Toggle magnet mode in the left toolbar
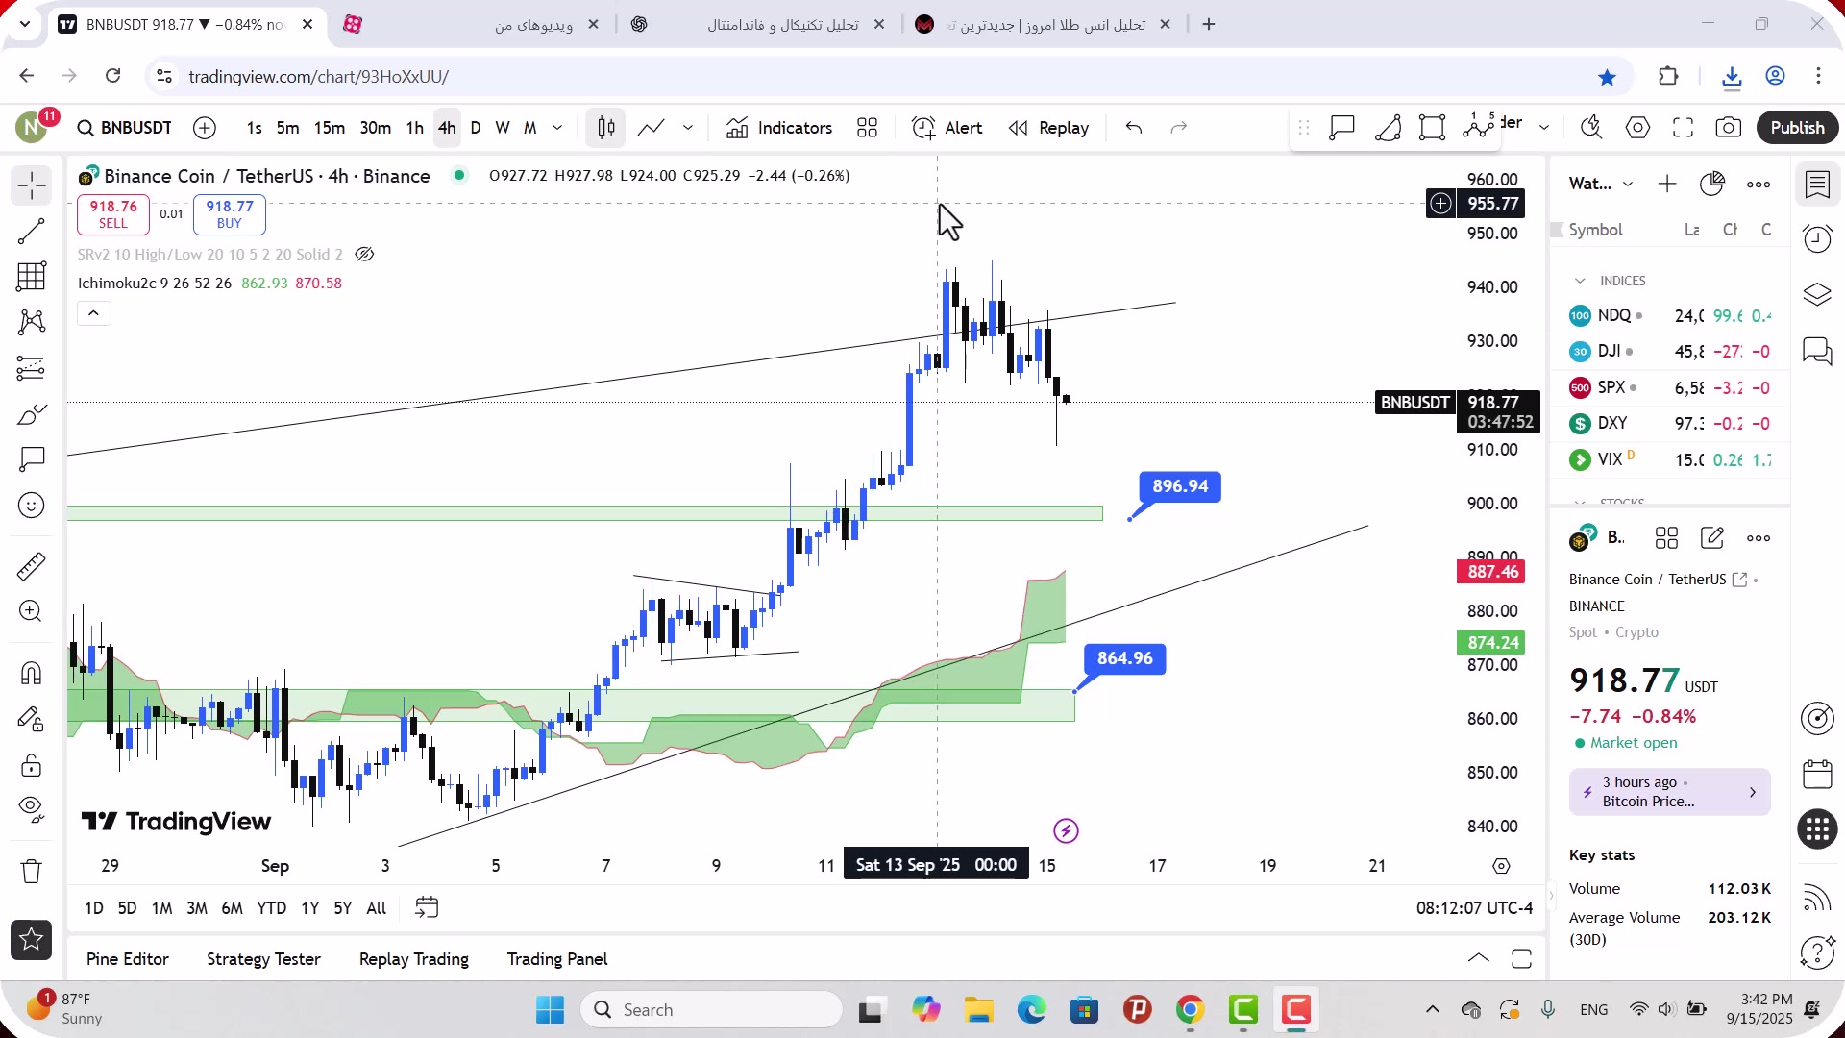Viewport: 1845px width, 1038px height. tap(32, 673)
